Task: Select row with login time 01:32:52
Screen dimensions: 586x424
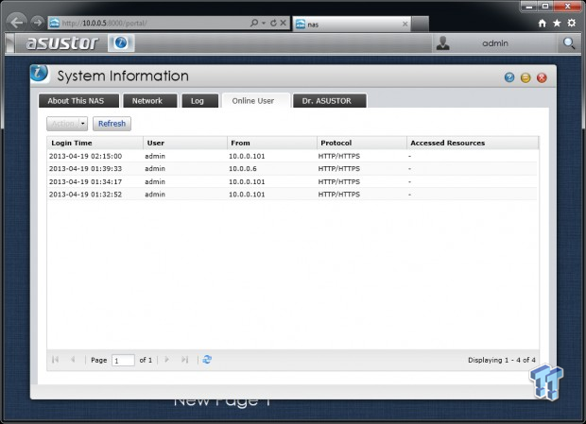Action: (293, 195)
